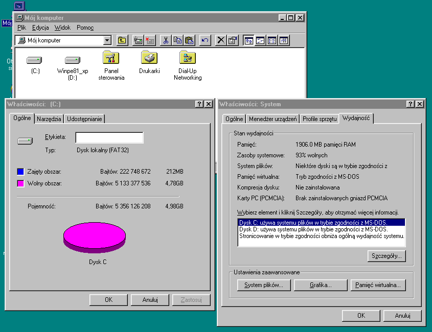Click 'Bajtów: 5 356 126 208' capacity value
Viewport: 432px width, 332px height.
point(123,206)
